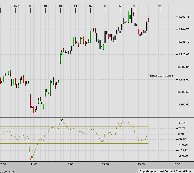Click the large gap-up green candle at date 13
The height and width of the screenshot is (173, 194).
pyautogui.click(x=60, y=58)
